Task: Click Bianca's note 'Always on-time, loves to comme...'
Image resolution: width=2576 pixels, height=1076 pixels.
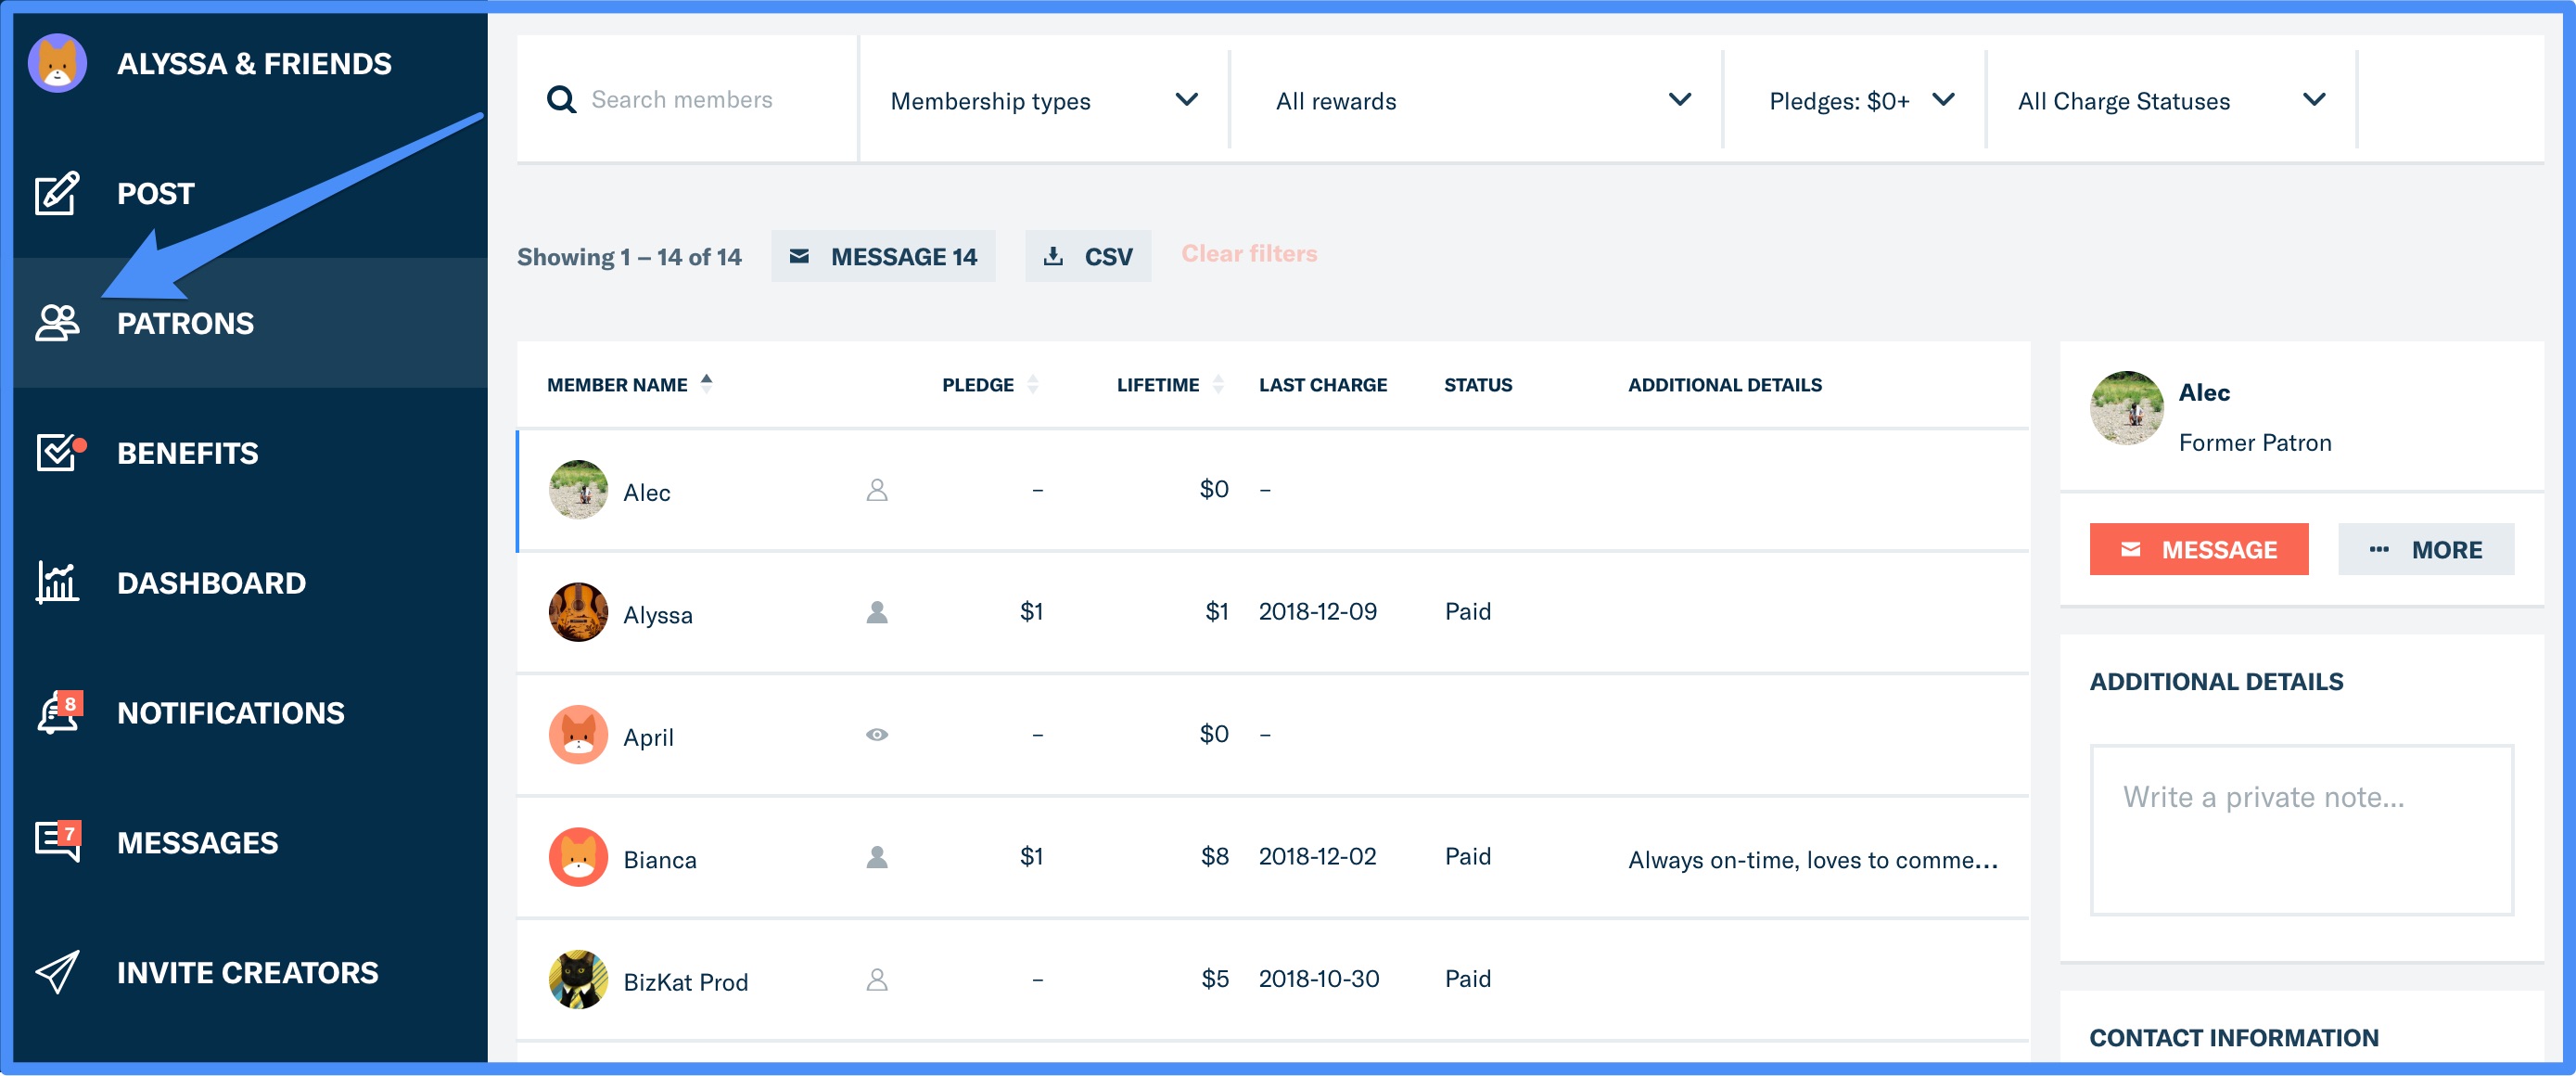Action: 1812,860
